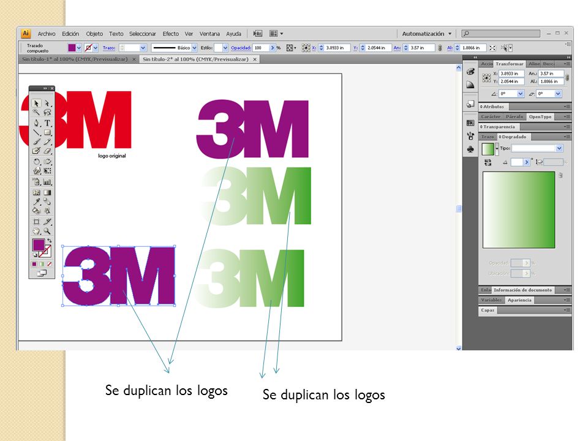Open the gradient Tipo dropdown

pos(559,148)
